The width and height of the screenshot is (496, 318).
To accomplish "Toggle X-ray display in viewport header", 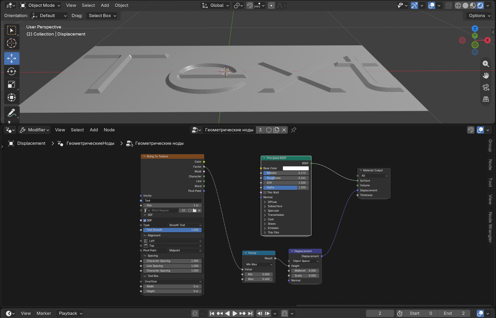I will pyautogui.click(x=448, y=5).
